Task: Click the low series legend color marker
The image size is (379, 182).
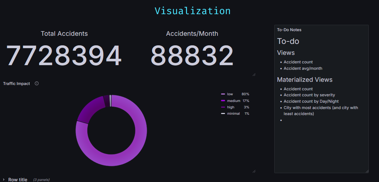Action: (223, 94)
